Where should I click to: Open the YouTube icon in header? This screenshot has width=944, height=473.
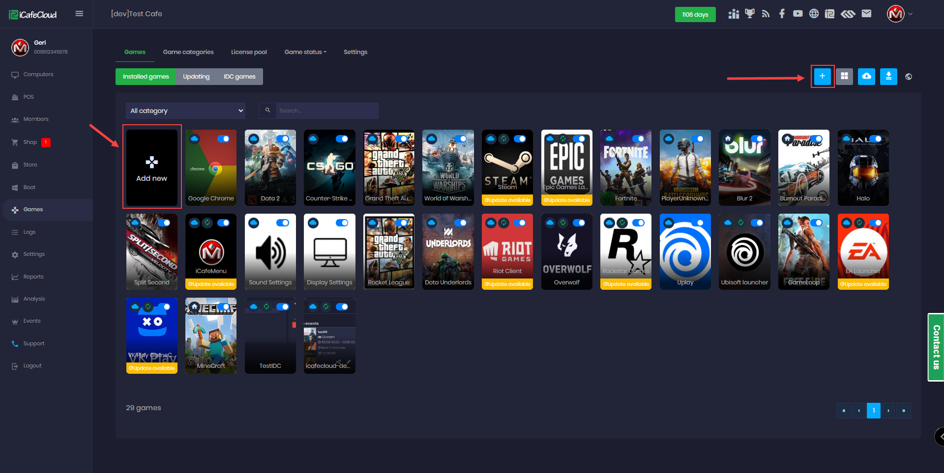pyautogui.click(x=797, y=14)
